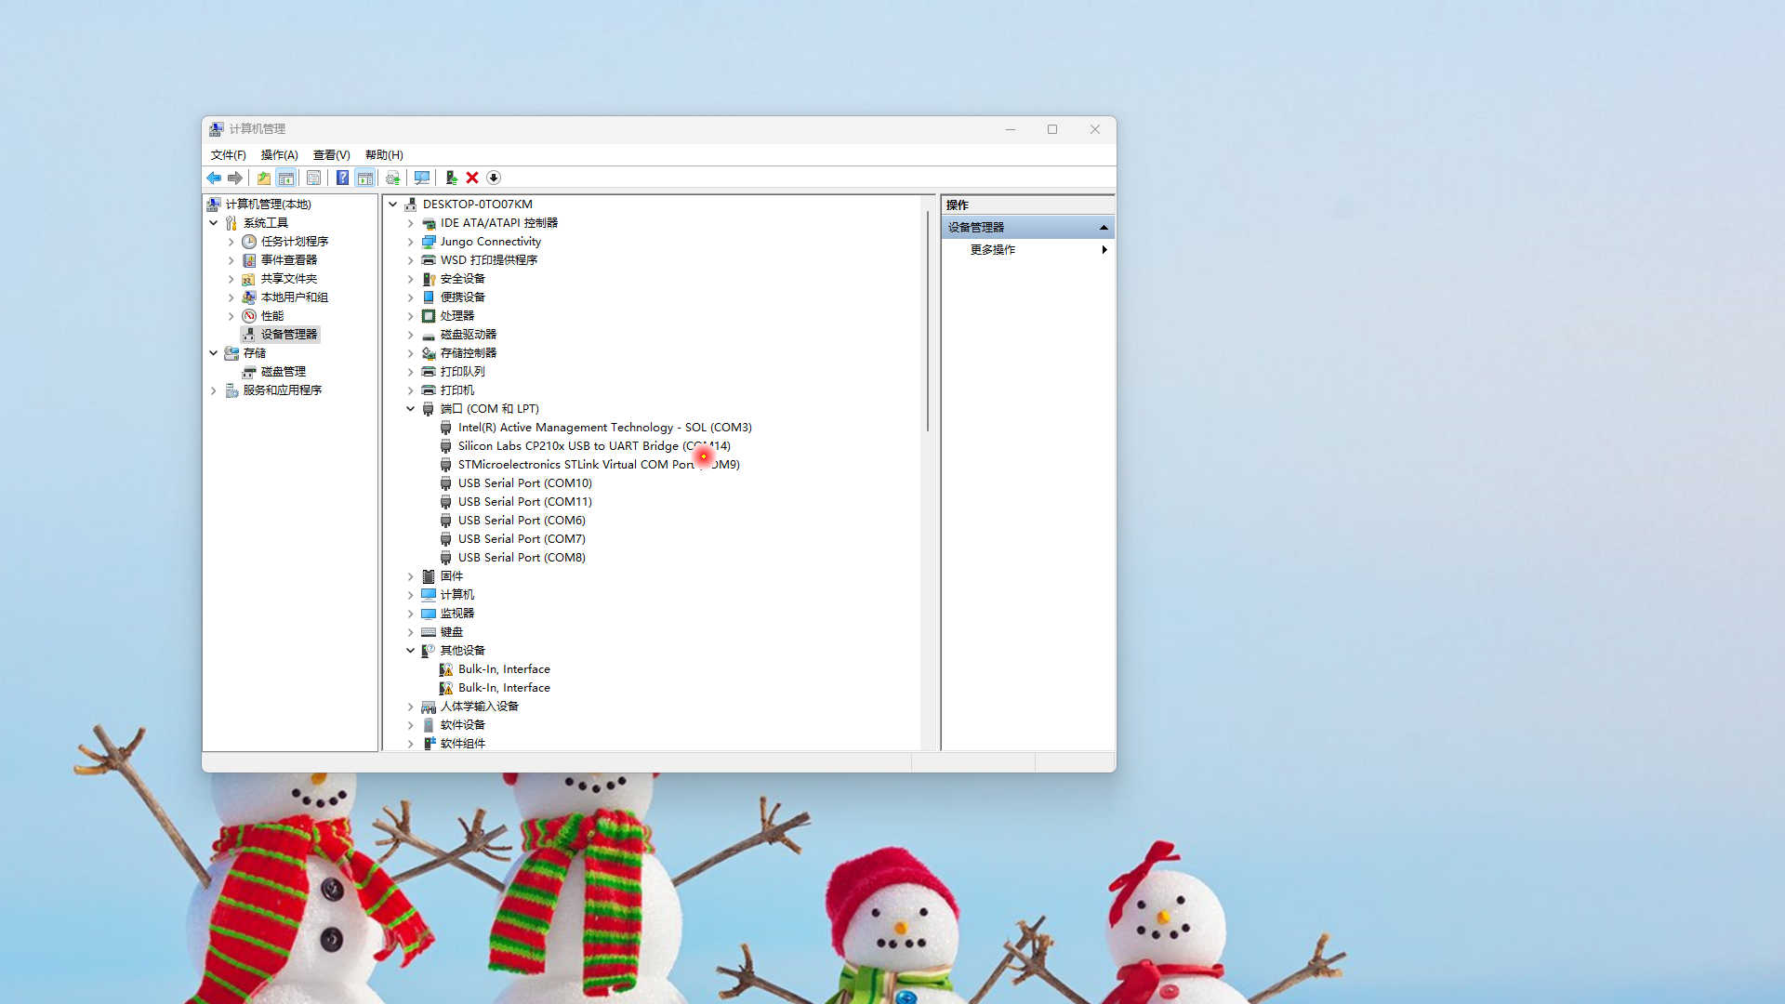Click Scan for hardware changes icon
The image size is (1785, 1004).
422,178
